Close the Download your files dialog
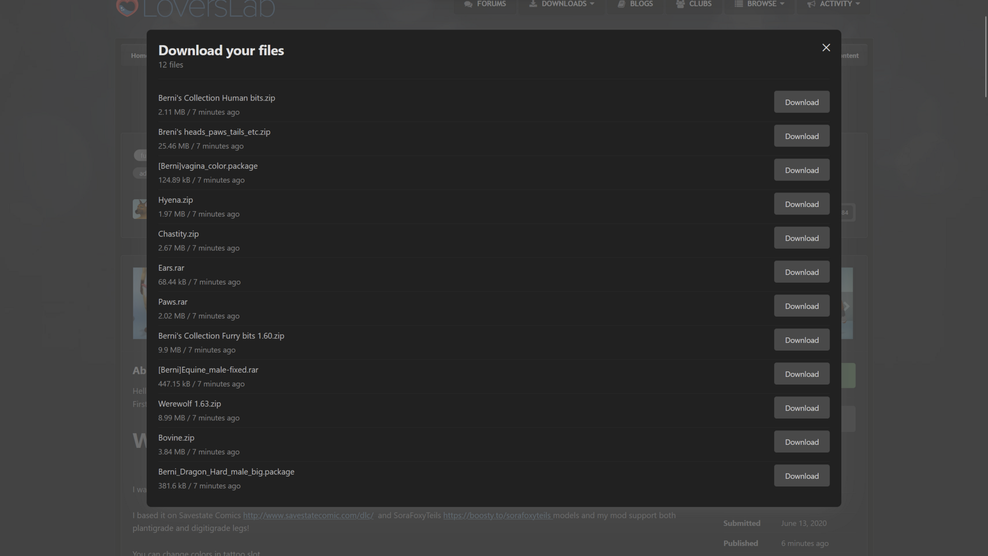This screenshot has width=988, height=556. tap(826, 47)
